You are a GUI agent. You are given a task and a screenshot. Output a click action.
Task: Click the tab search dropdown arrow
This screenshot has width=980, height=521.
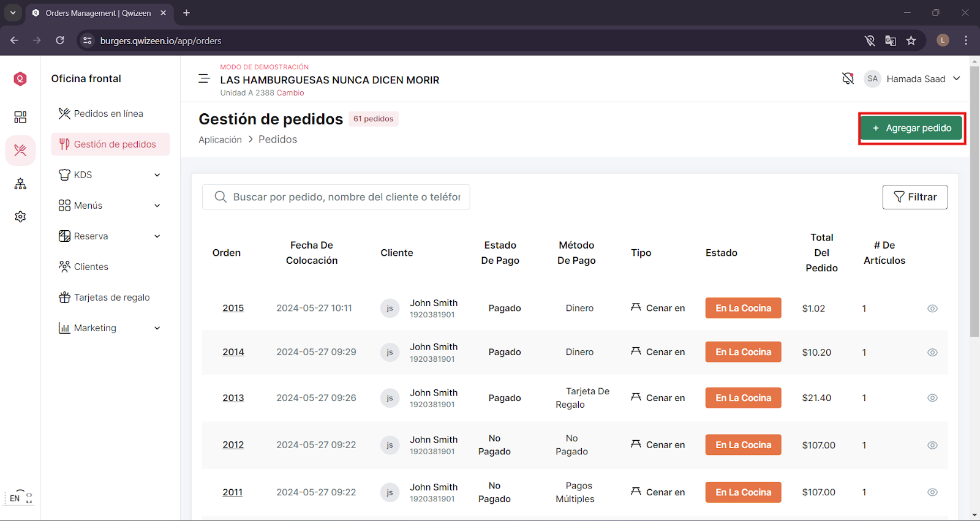point(13,13)
